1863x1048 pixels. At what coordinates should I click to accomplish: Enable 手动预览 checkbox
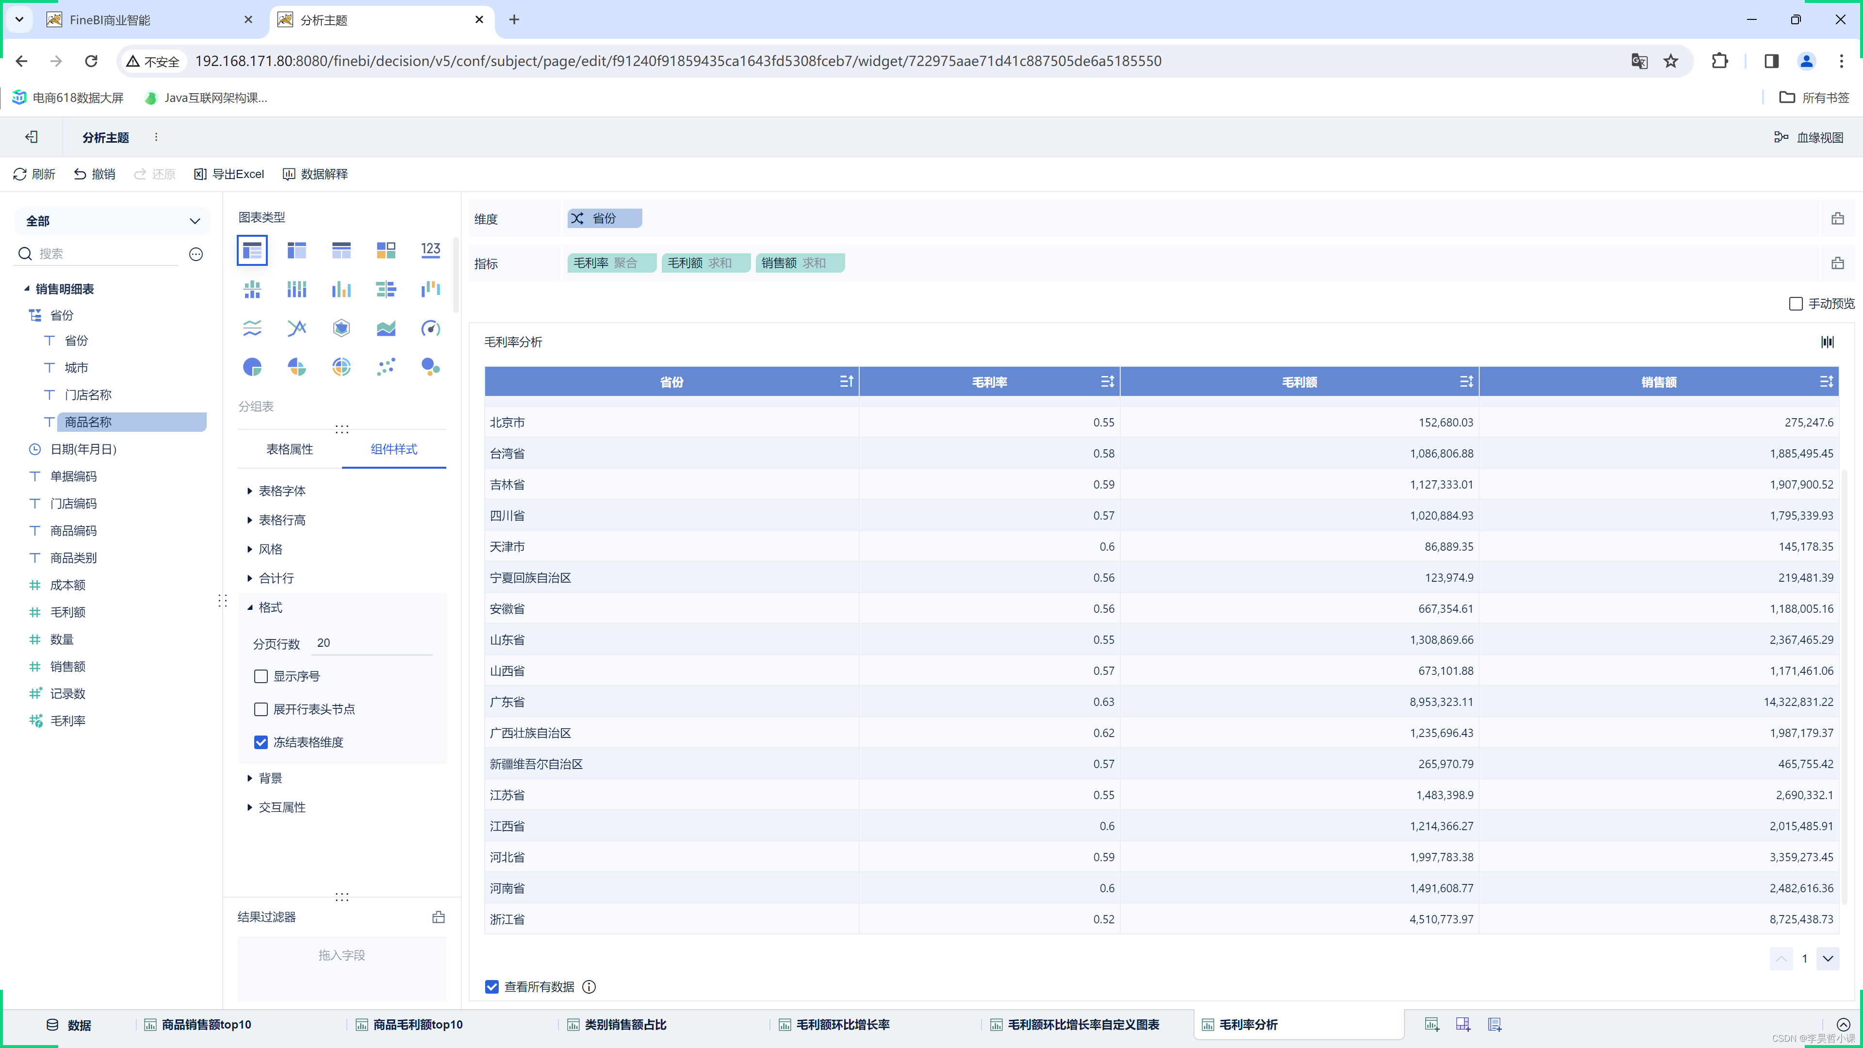pyautogui.click(x=1796, y=304)
